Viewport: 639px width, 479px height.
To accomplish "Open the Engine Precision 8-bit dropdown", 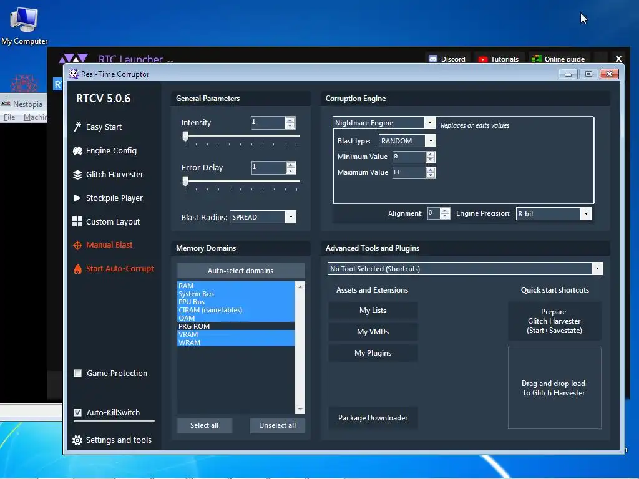I will tap(585, 213).
